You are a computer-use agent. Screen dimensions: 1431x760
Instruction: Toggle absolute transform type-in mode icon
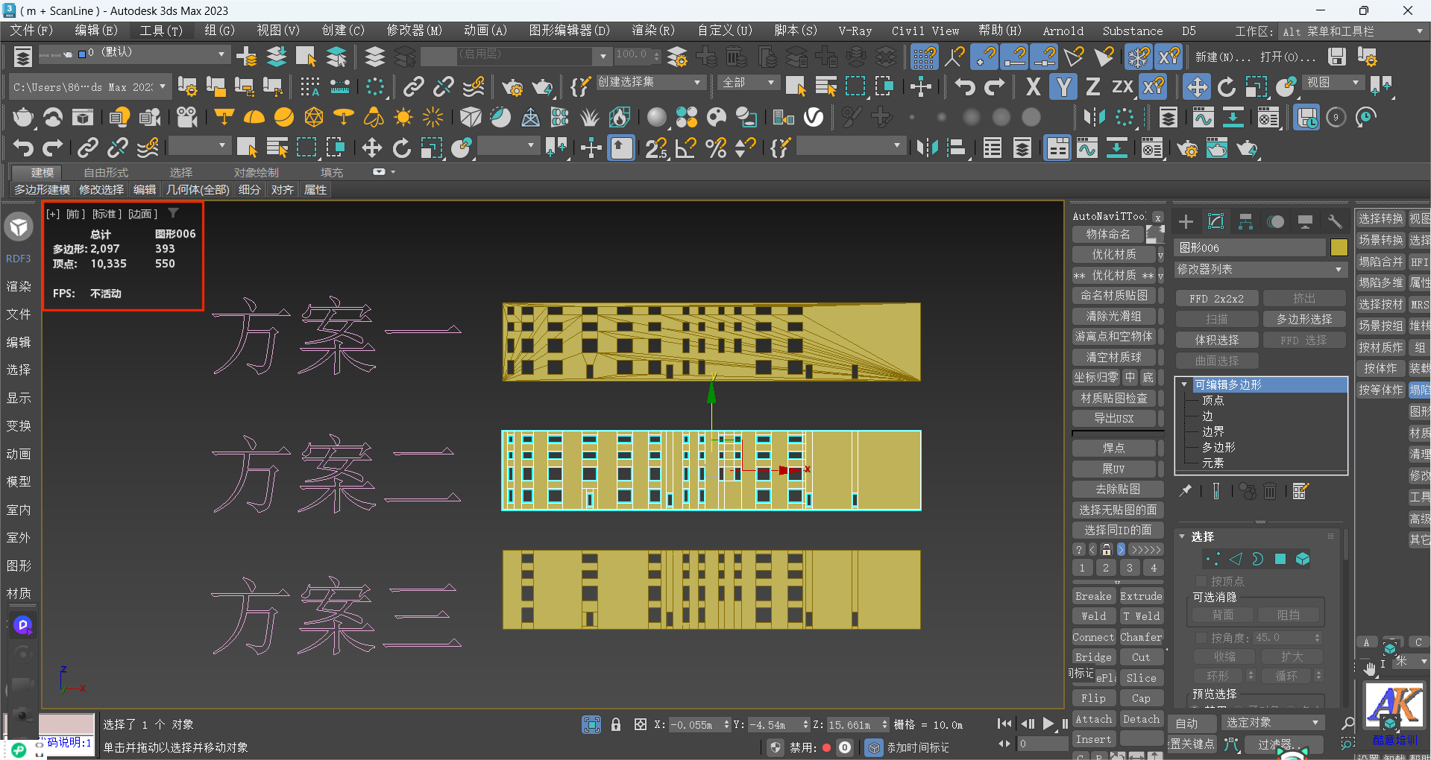(x=640, y=724)
